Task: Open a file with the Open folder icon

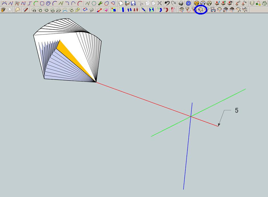Action: [x=127, y=3]
